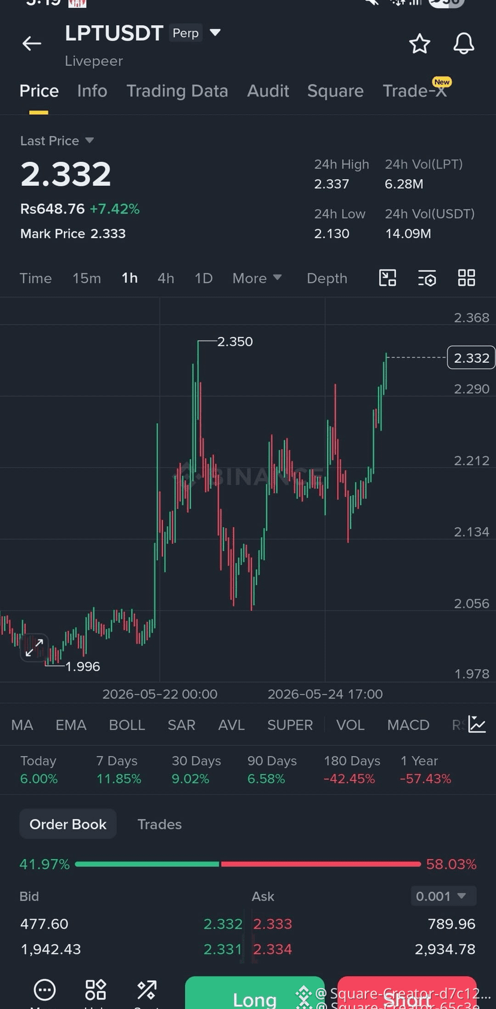Tap Mark Price 2.333 value
Image resolution: width=496 pixels, height=1009 pixels.
point(108,234)
